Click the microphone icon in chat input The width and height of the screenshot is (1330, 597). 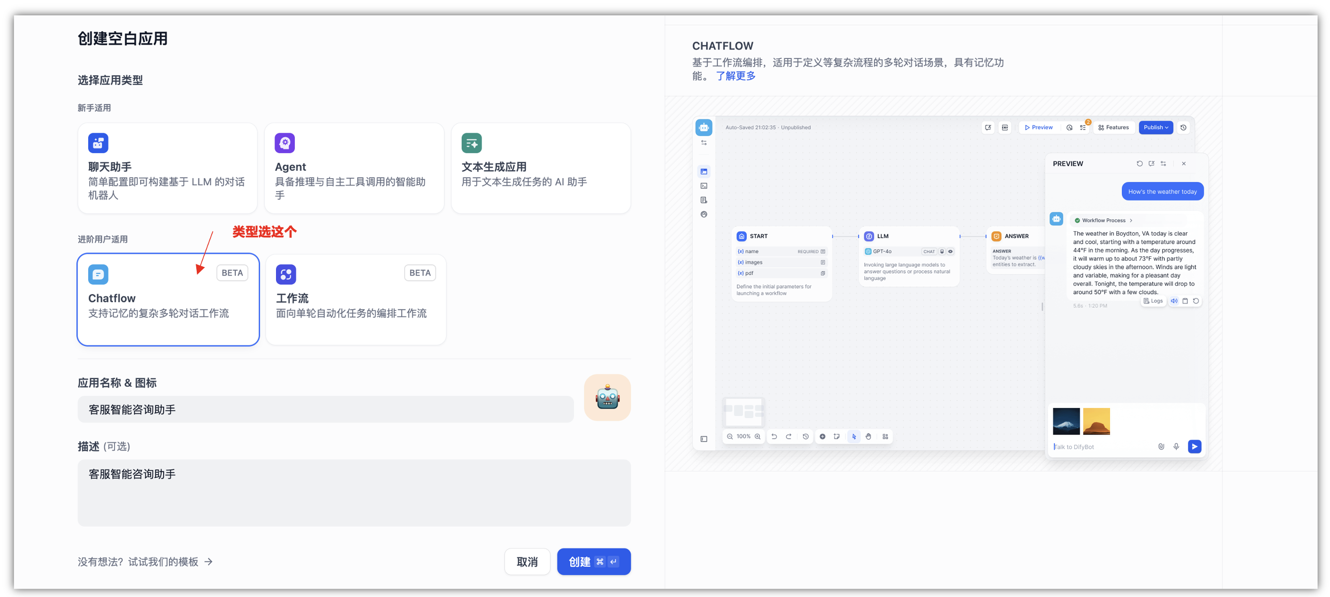pyautogui.click(x=1177, y=447)
